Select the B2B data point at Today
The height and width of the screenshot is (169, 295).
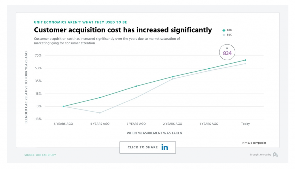245,60
